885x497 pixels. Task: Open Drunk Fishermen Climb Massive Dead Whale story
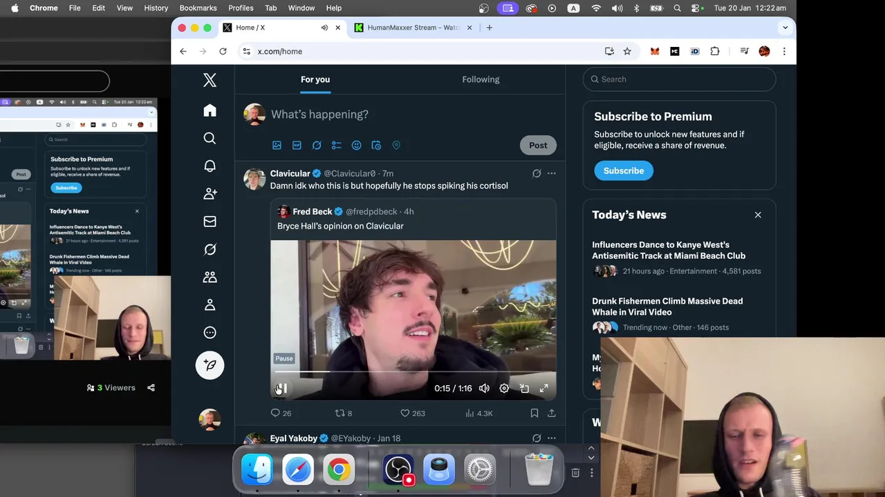click(x=667, y=306)
